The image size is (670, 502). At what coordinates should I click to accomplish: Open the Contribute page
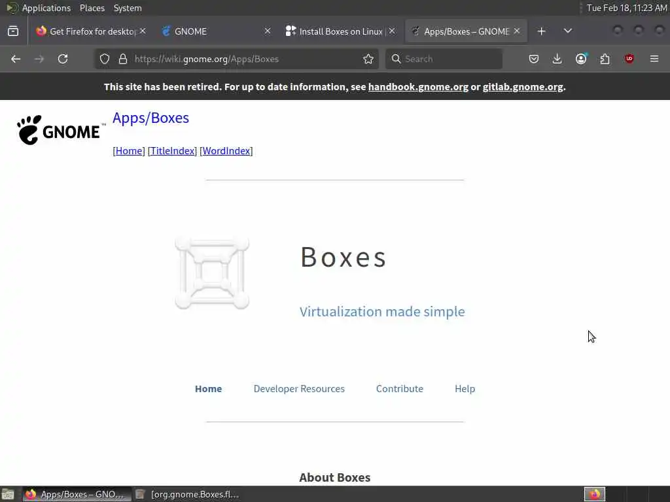tap(400, 389)
